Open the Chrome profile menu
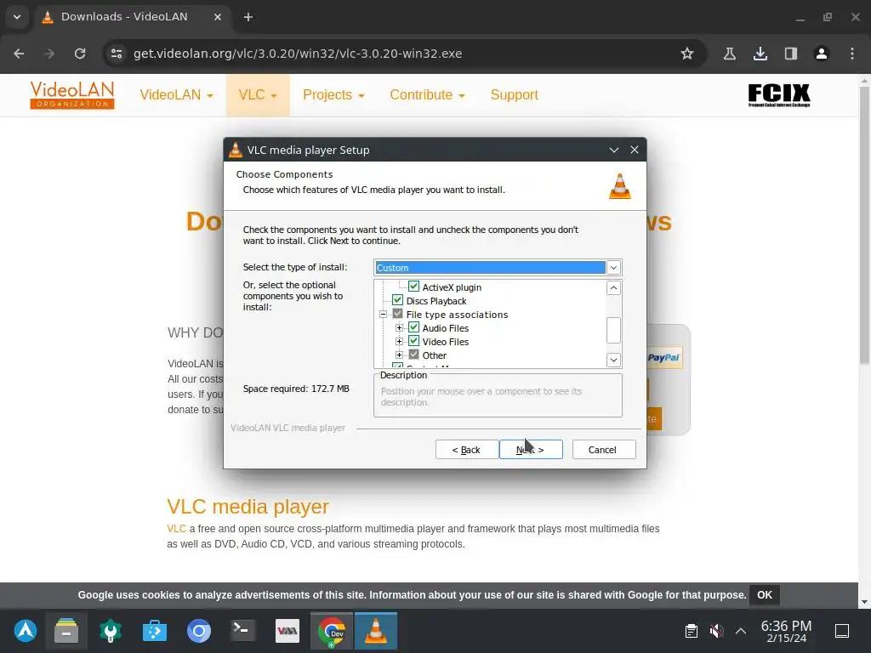 [821, 54]
